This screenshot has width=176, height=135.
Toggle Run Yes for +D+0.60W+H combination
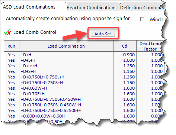[12, 88]
